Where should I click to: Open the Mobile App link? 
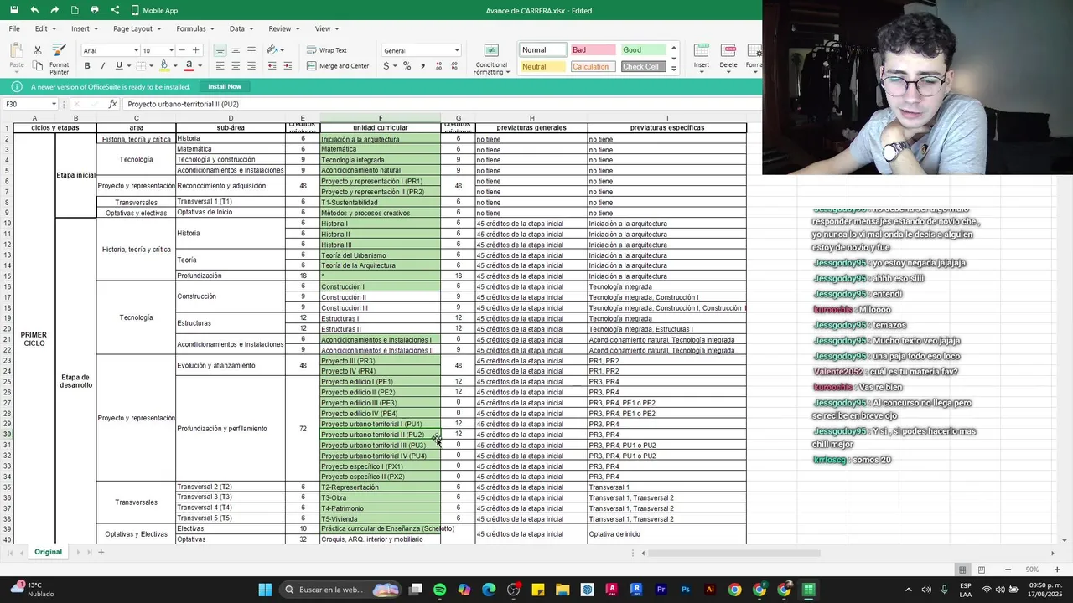[154, 10]
